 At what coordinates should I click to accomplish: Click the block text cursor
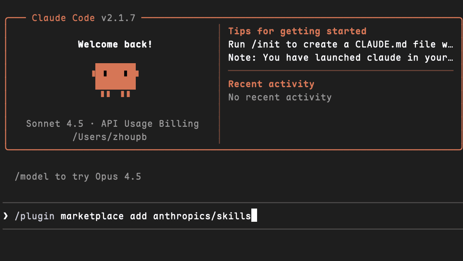point(254,216)
